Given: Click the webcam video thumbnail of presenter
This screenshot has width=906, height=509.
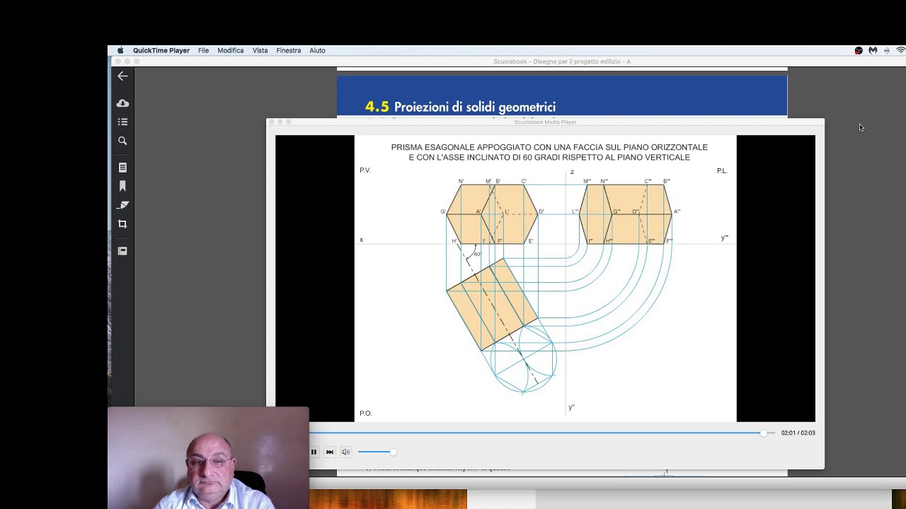Looking at the screenshot, I should pyautogui.click(x=208, y=457).
